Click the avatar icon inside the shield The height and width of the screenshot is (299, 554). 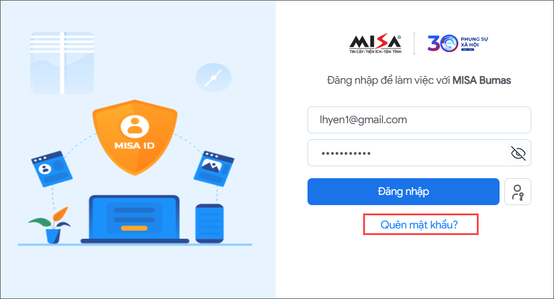point(135,126)
